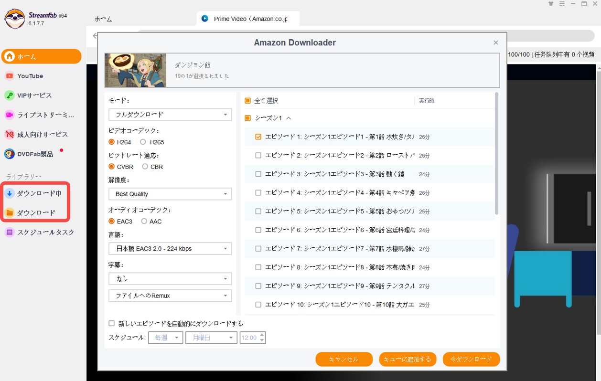Increase the 12:00 schedule time stepper
Image resolution: width=601 pixels, height=381 pixels.
(262, 335)
